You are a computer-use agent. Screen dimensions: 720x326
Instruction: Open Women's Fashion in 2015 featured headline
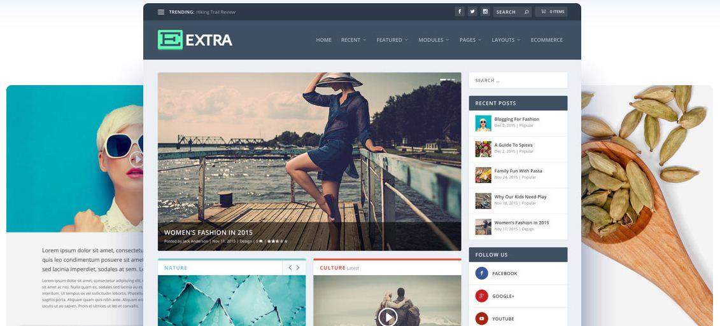pos(208,233)
